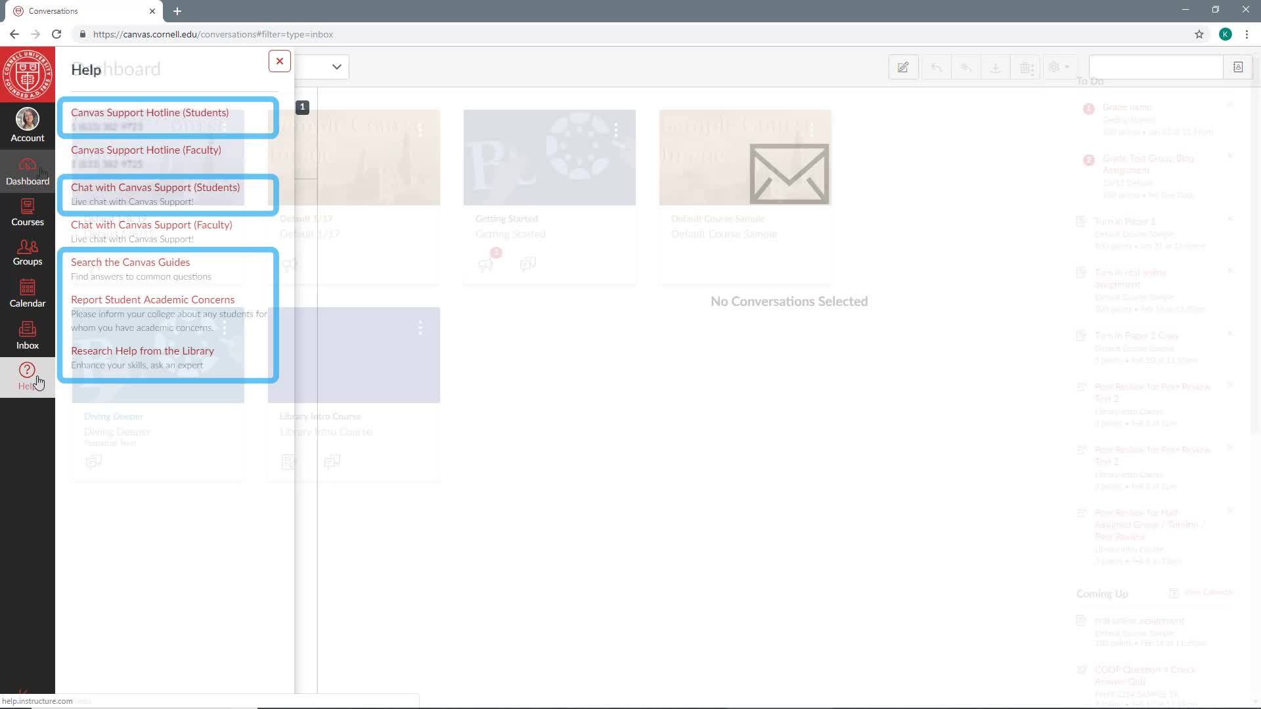Image resolution: width=1261 pixels, height=709 pixels.
Task: Archive the conversation using the archive icon
Action: tap(995, 66)
